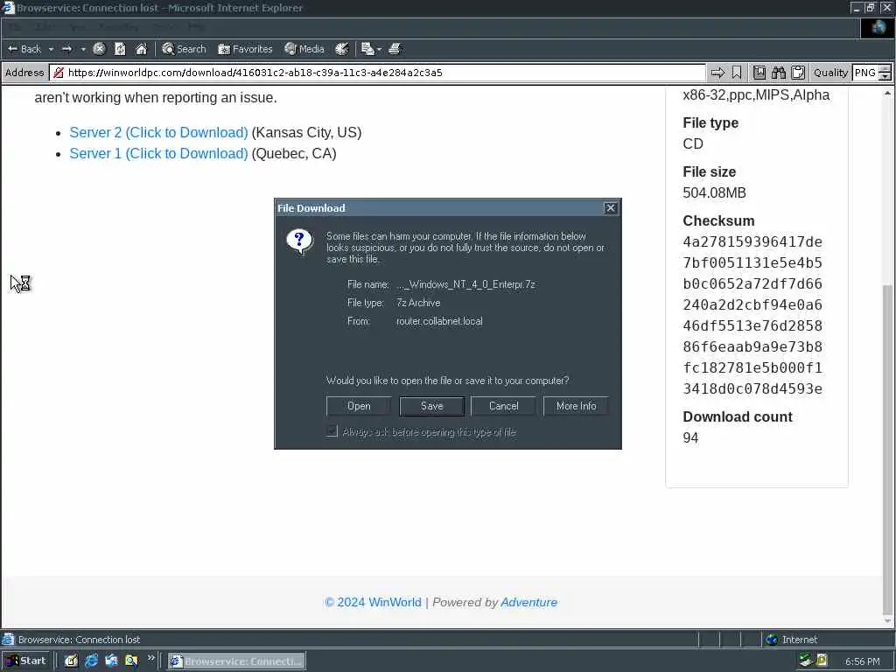Click the Quality PNG selector field
Screen dimensions: 896x672
[x=865, y=73]
